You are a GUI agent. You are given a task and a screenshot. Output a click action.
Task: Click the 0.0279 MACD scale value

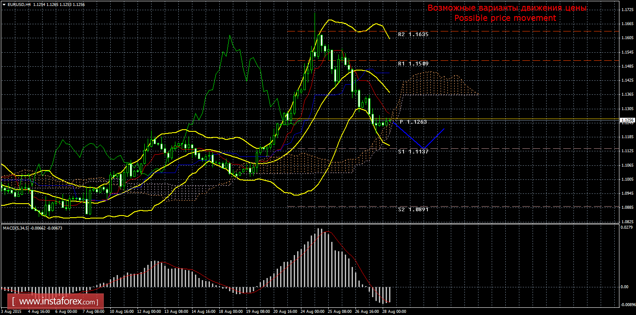pyautogui.click(x=627, y=228)
